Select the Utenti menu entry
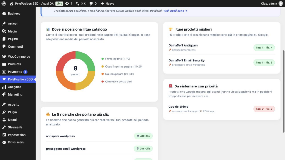 point(18,120)
